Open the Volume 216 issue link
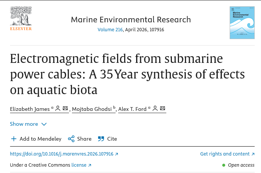The image size is (261, 173). click(x=110, y=30)
